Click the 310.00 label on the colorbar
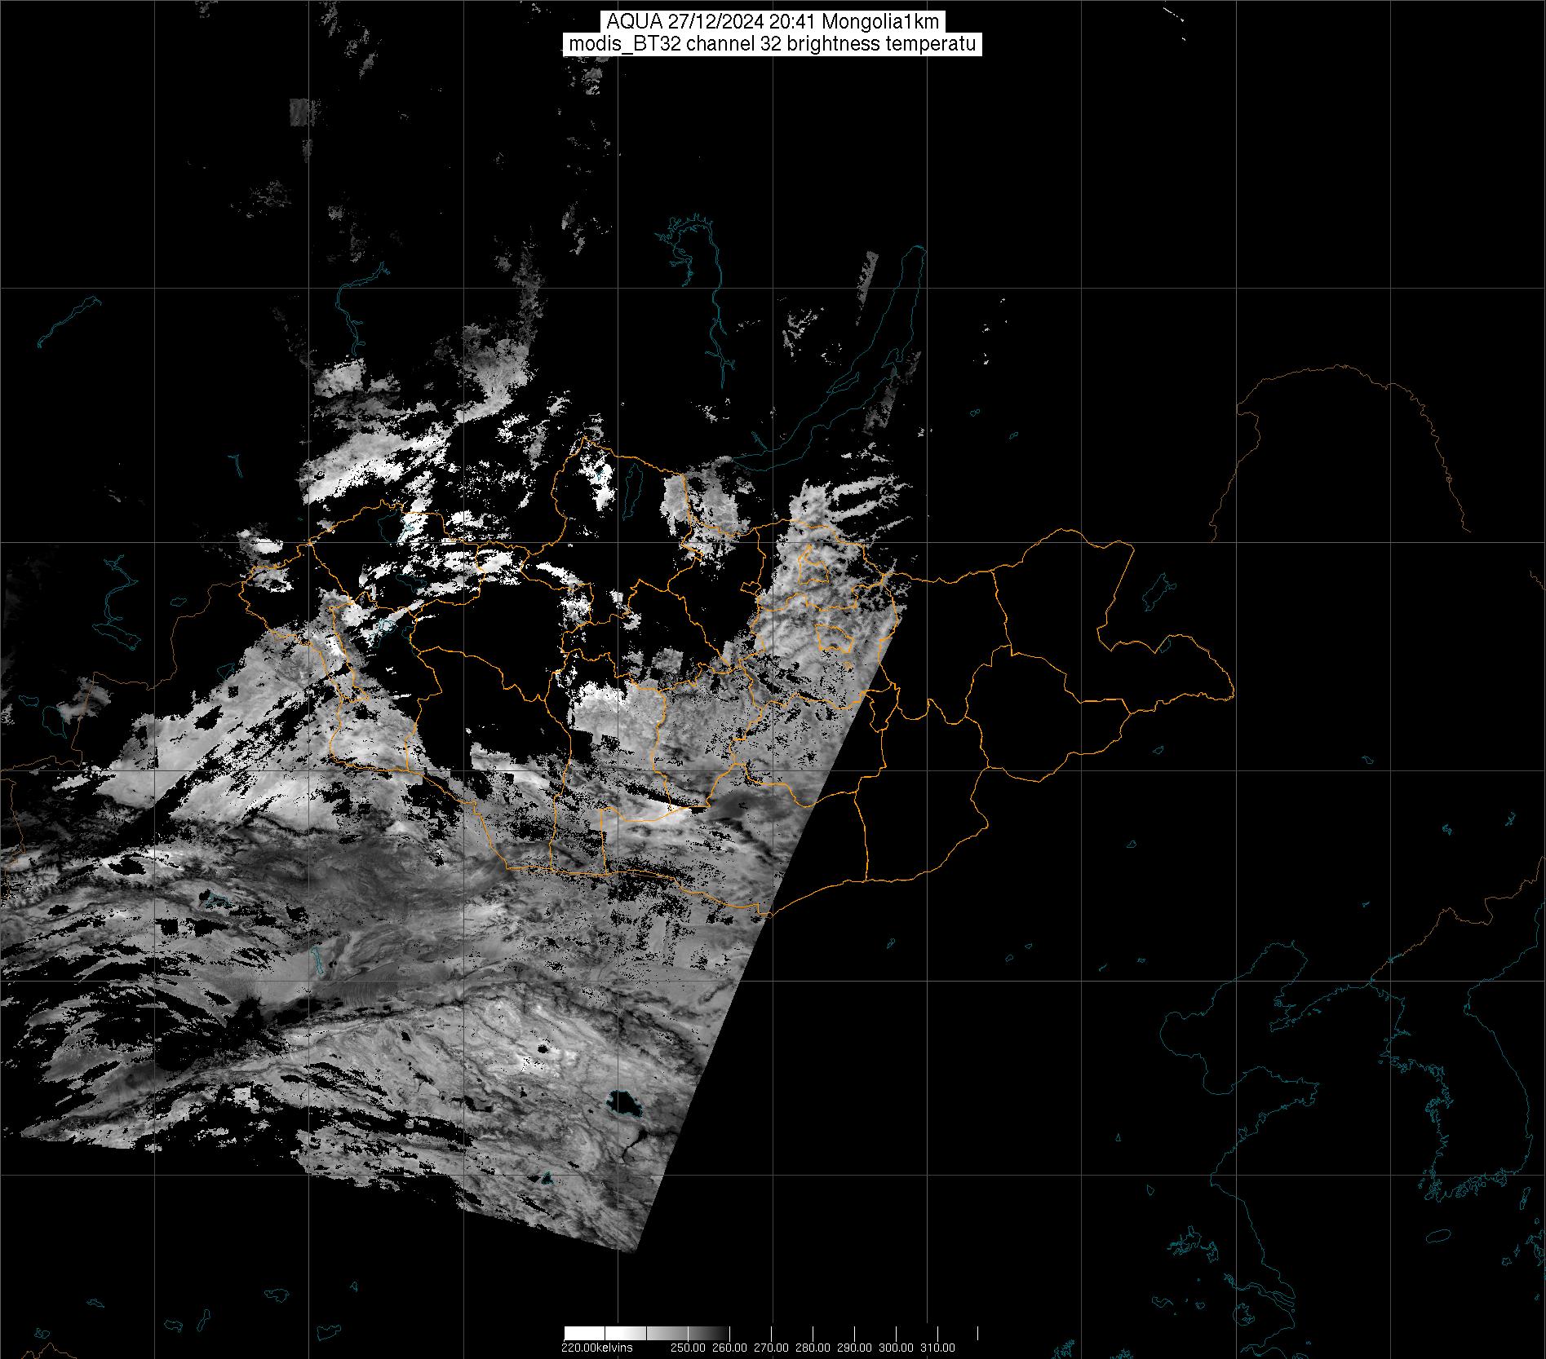This screenshot has height=1359, width=1546. (x=937, y=1348)
